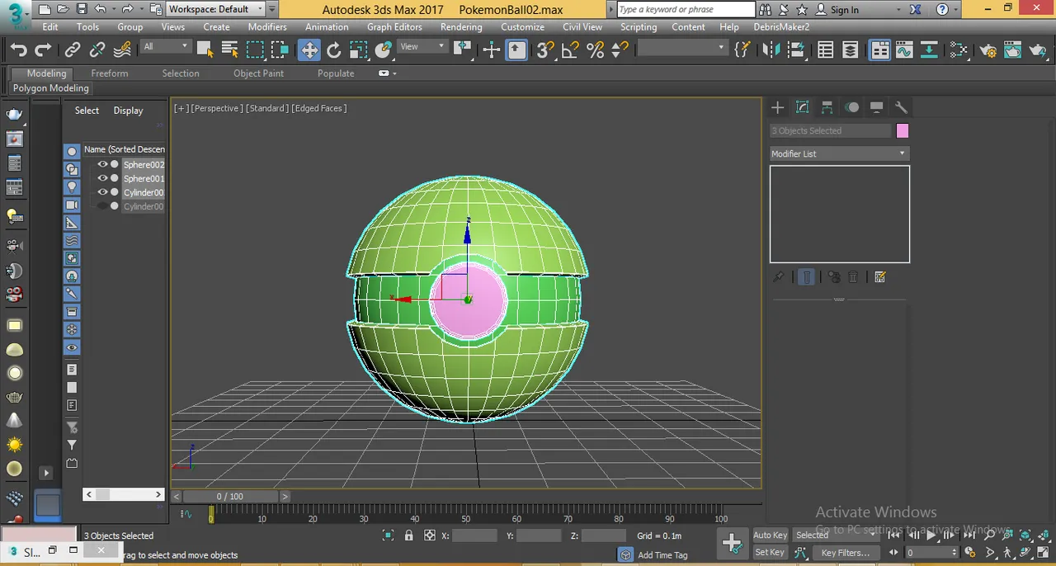Viewport: 1056px width, 566px height.
Task: Open the Named Selection Sets dropdown
Action: pos(681,48)
